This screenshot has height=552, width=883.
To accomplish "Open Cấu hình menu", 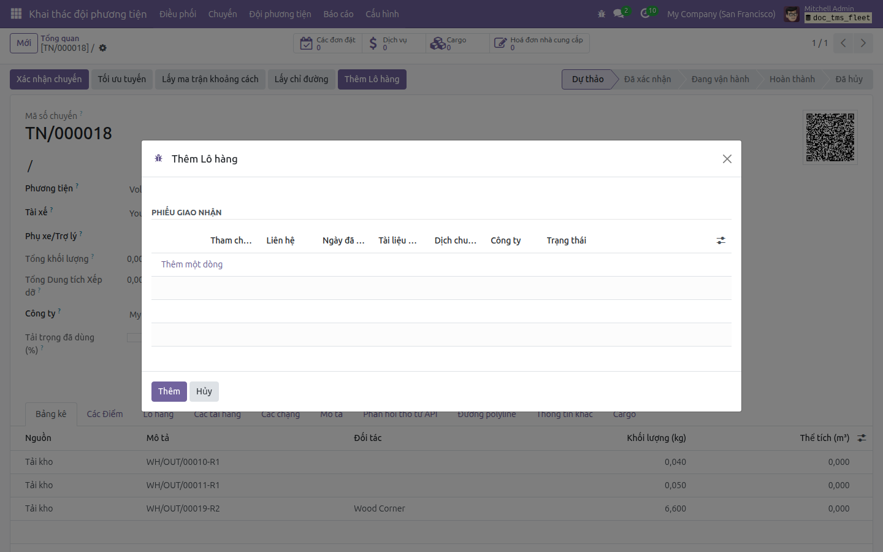I will pyautogui.click(x=382, y=13).
